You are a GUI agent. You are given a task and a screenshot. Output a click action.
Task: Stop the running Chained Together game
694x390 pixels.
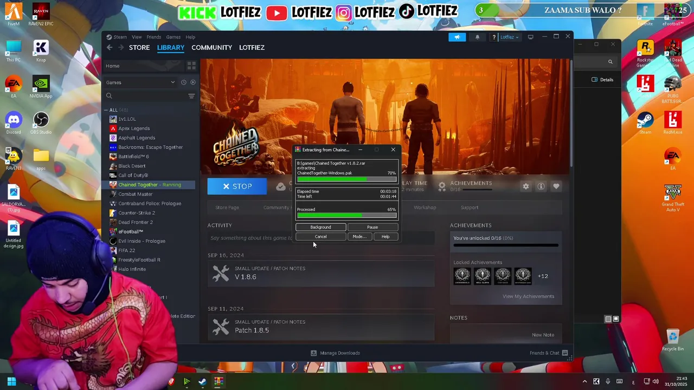(x=237, y=186)
